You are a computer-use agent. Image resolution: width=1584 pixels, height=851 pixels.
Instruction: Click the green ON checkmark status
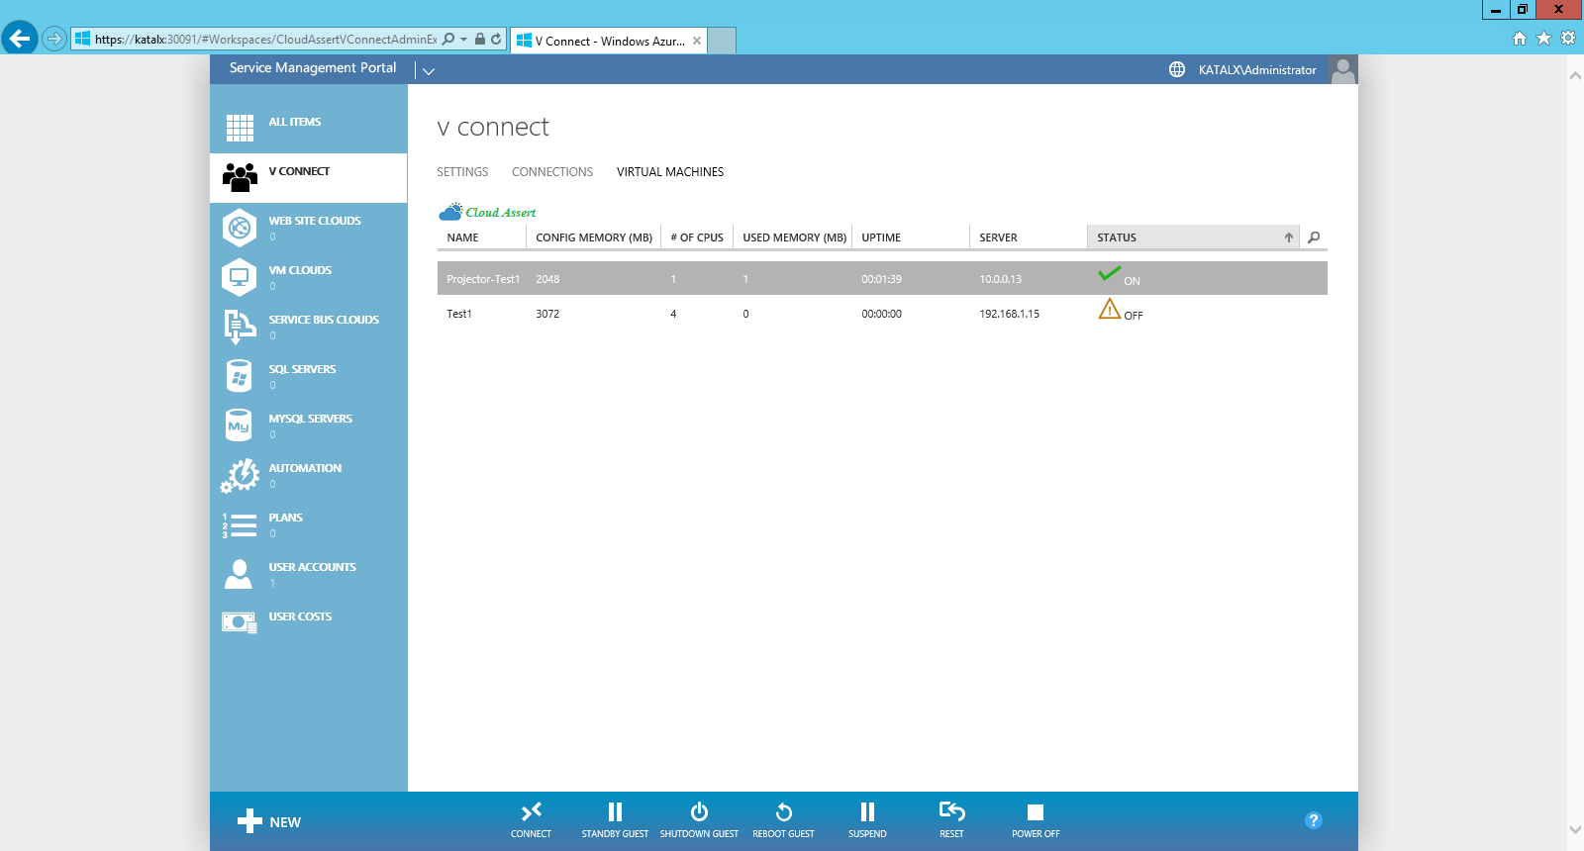click(x=1110, y=273)
